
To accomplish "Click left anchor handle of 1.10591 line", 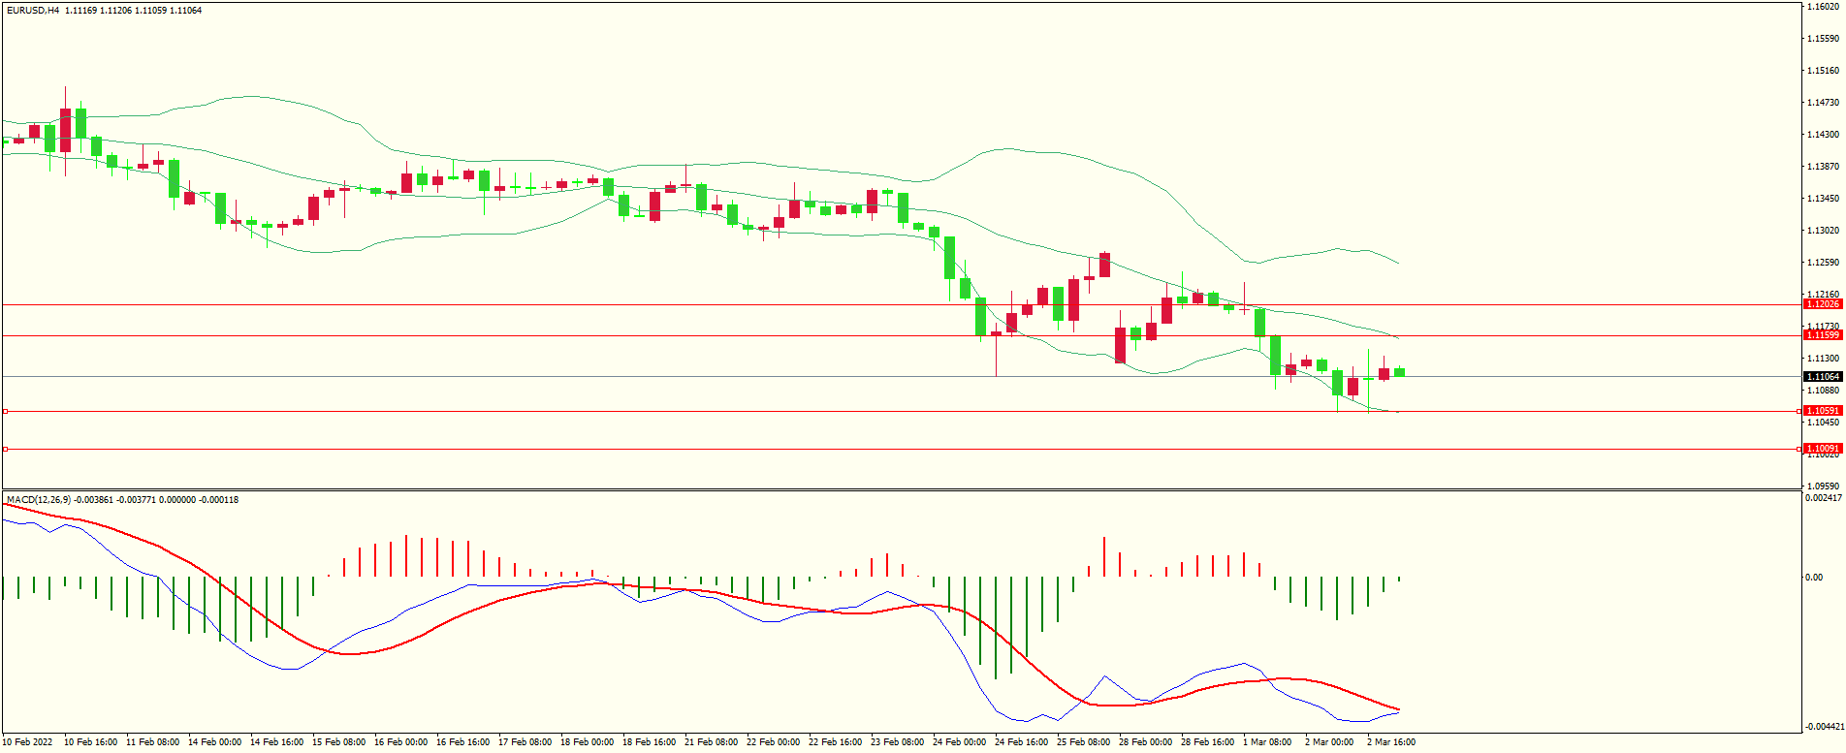I will click(6, 411).
